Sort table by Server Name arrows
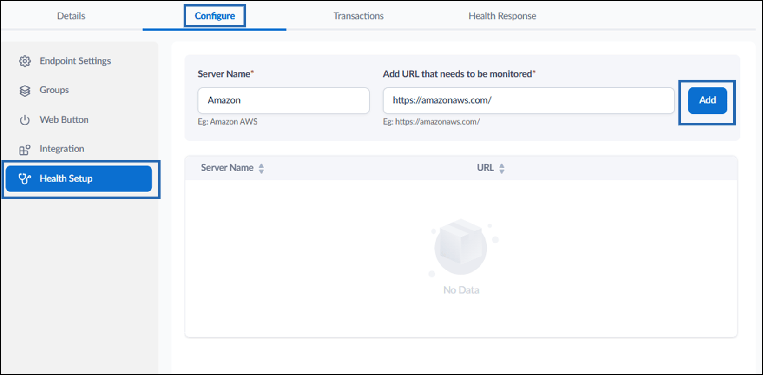 click(x=262, y=168)
